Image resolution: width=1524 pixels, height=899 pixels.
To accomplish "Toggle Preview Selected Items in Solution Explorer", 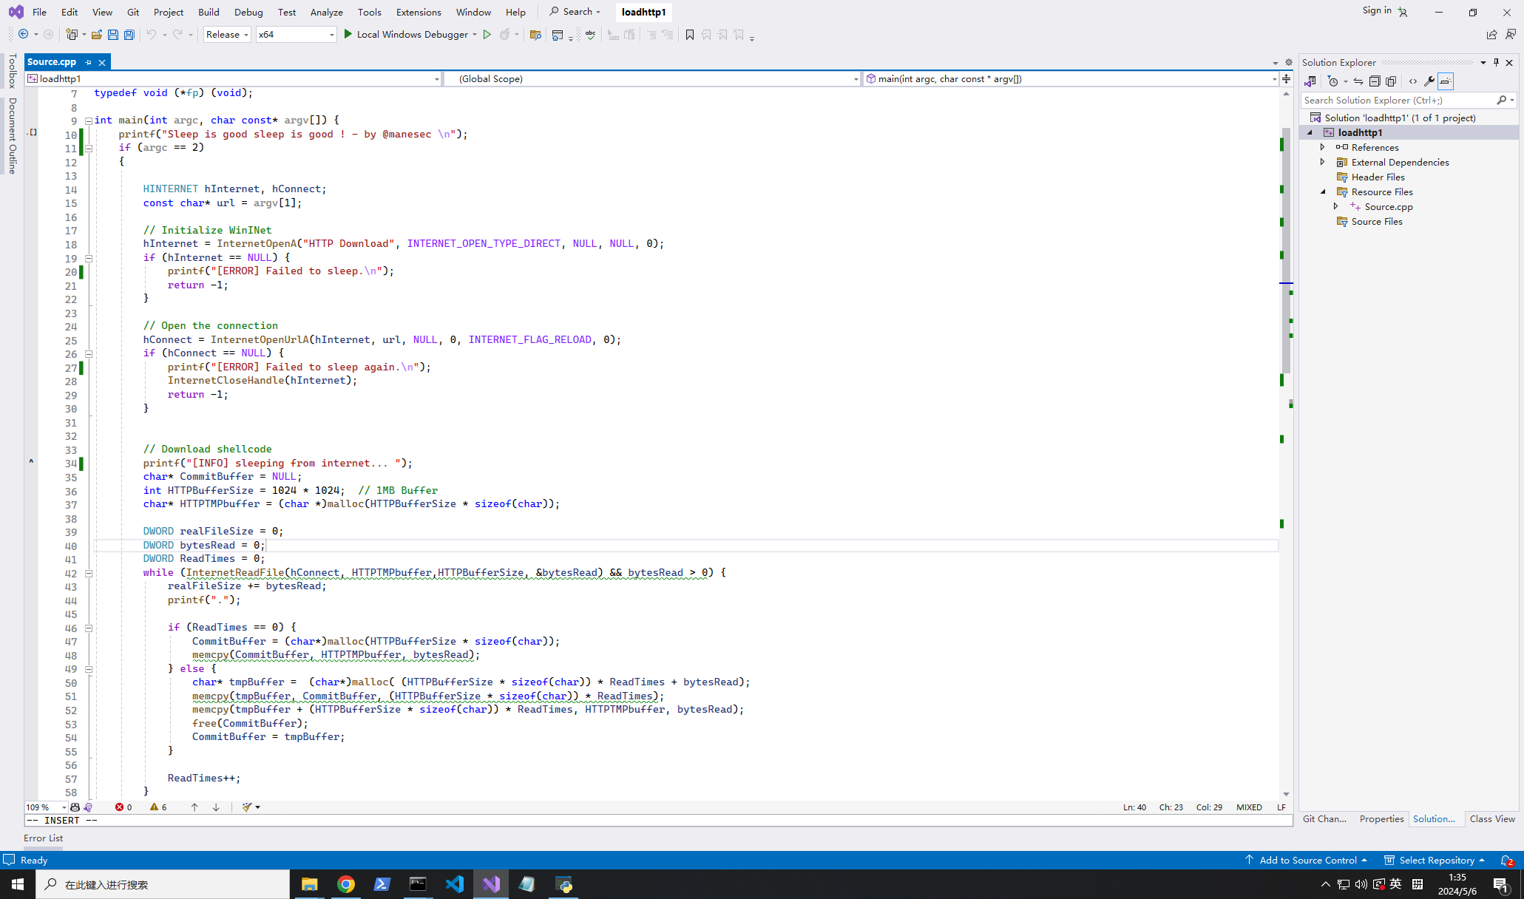I will (x=1446, y=81).
